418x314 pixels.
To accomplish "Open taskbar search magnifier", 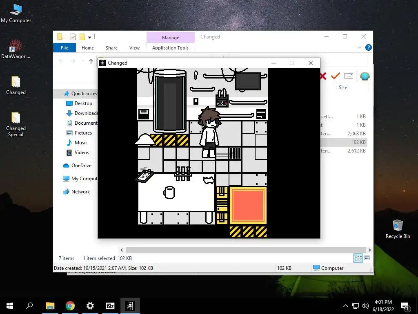I will pyautogui.click(x=29, y=306).
